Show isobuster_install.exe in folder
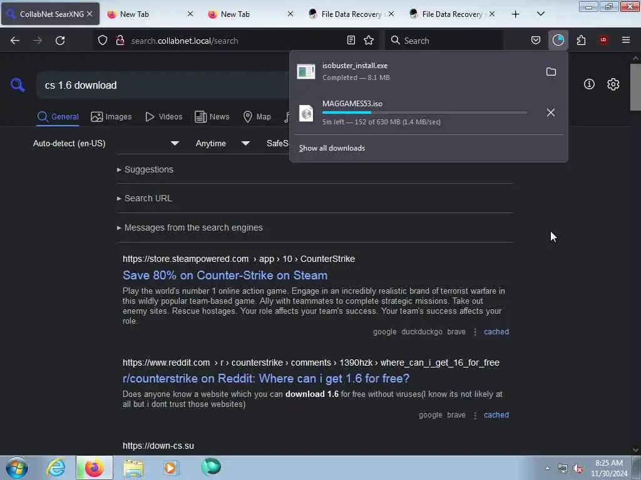The image size is (641, 480). click(x=551, y=72)
